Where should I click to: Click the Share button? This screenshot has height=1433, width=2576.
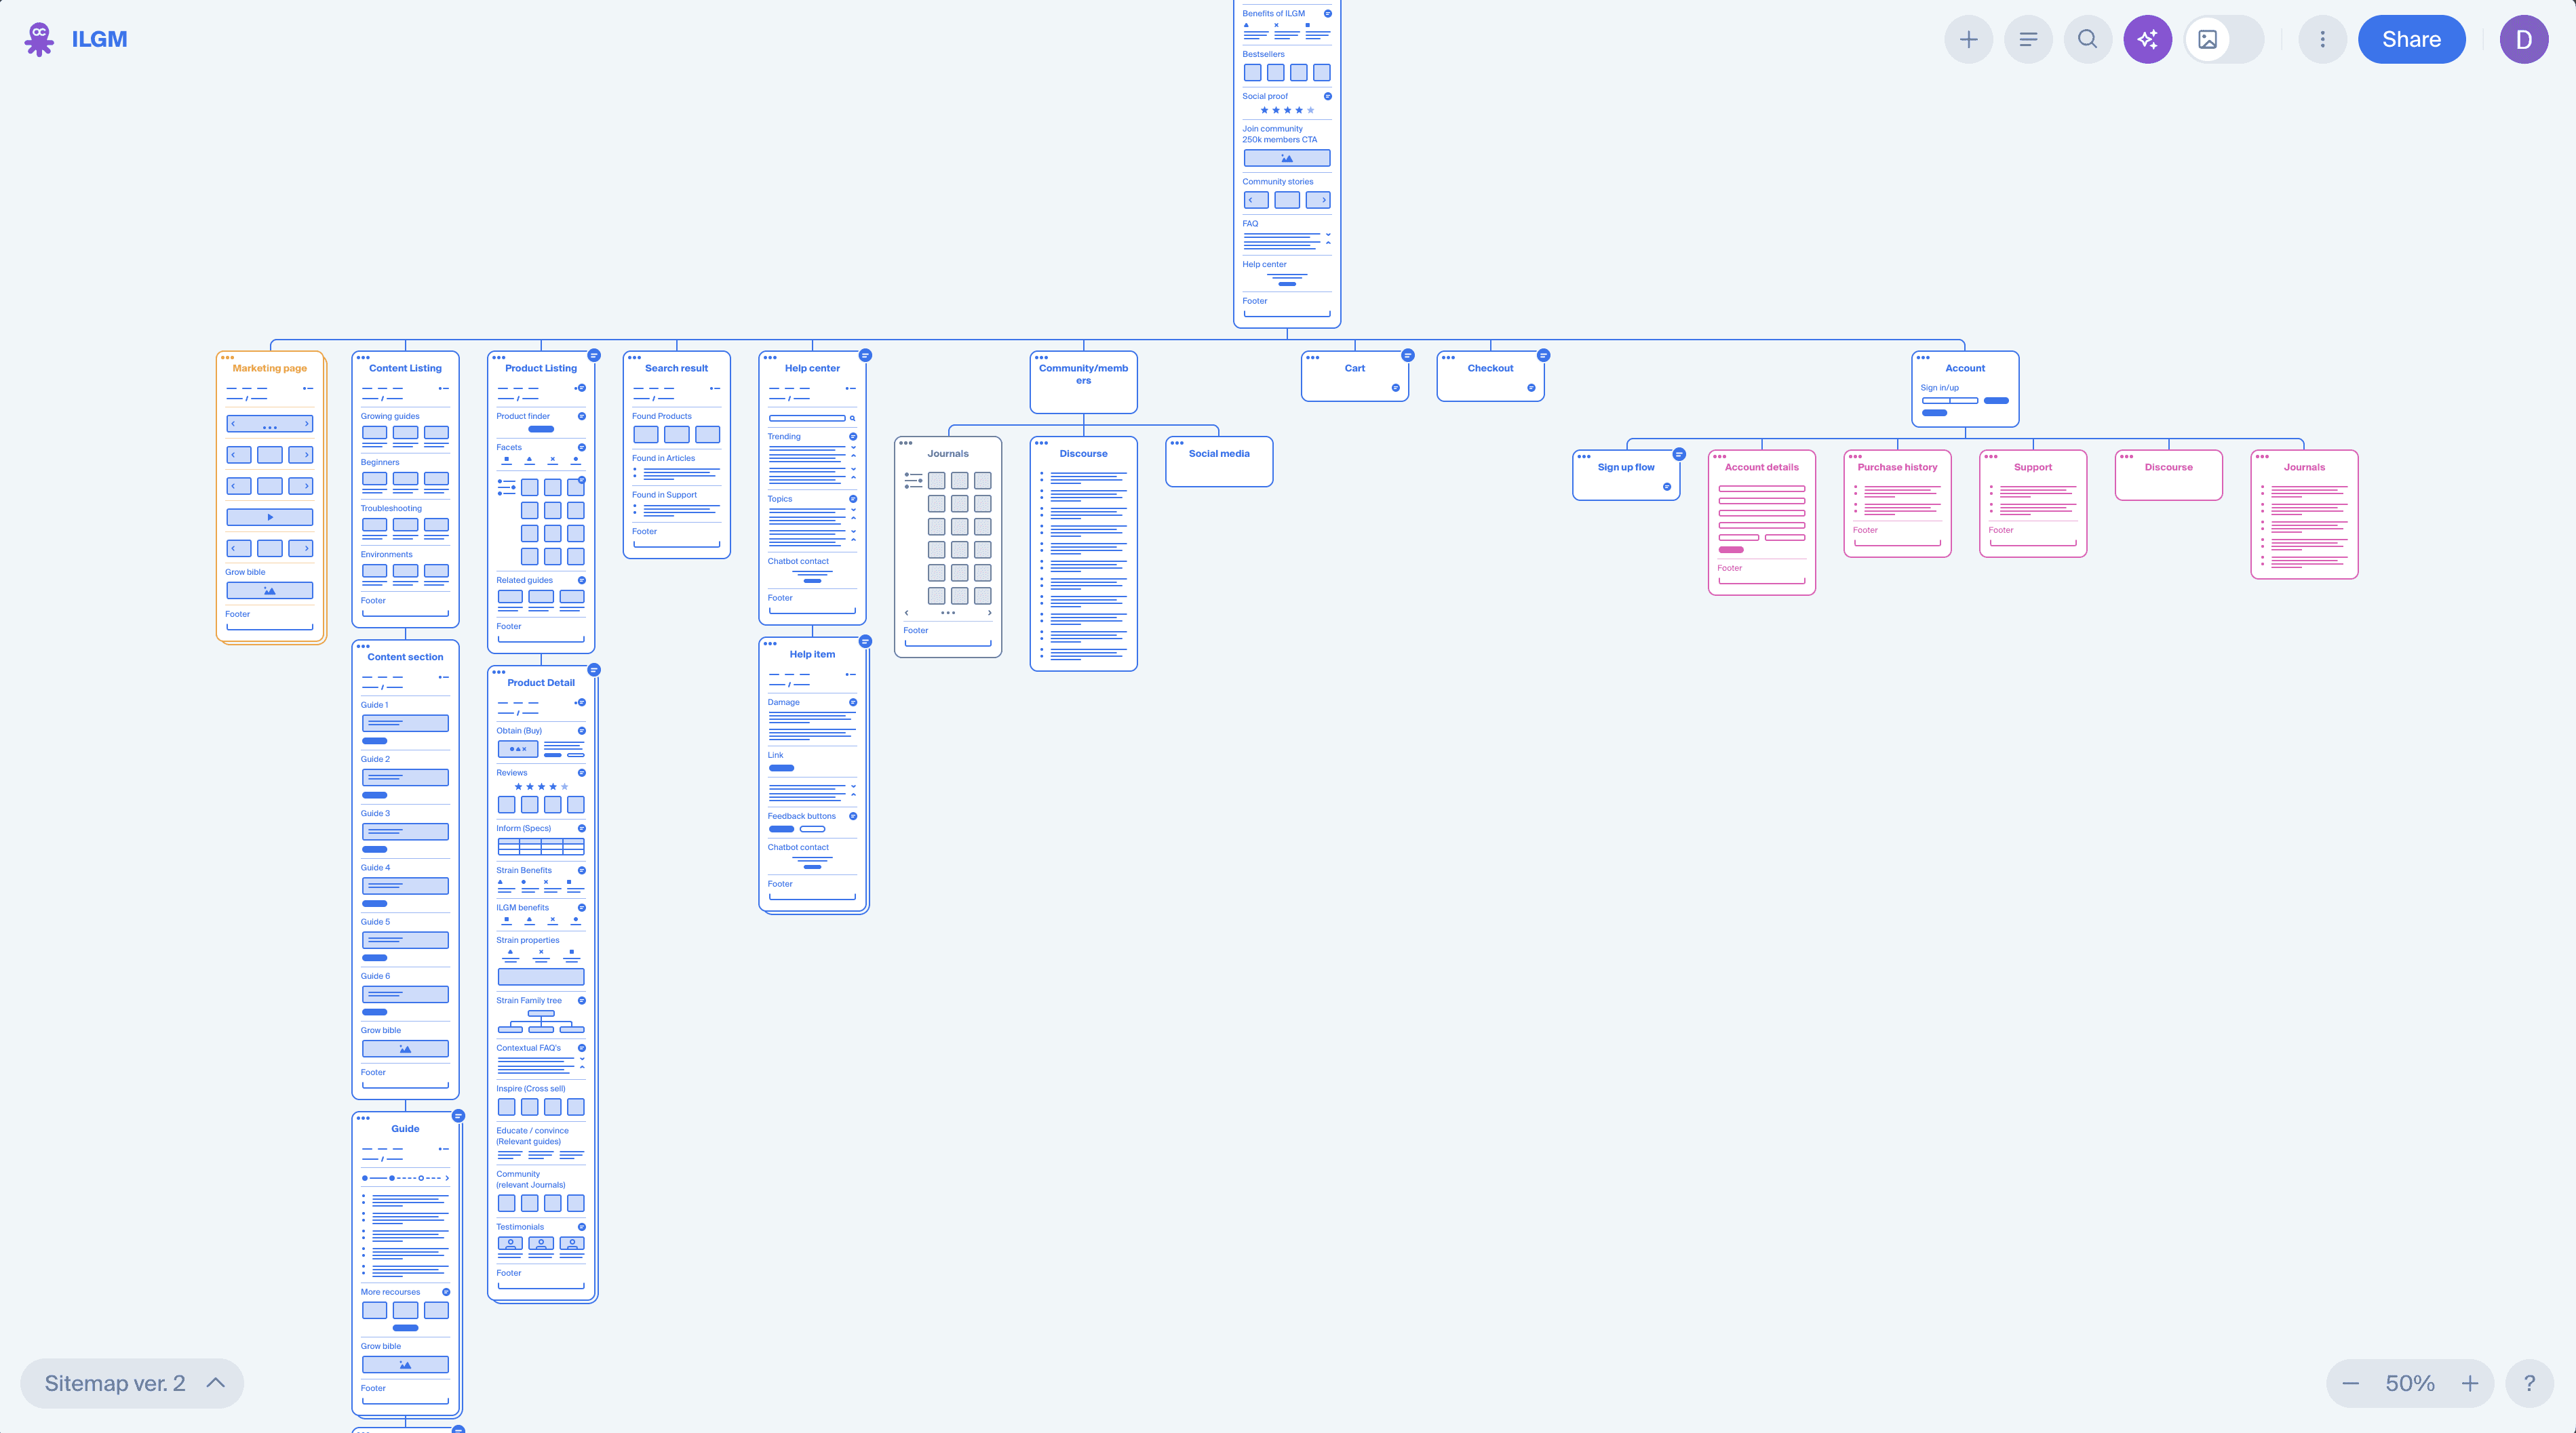point(2411,39)
